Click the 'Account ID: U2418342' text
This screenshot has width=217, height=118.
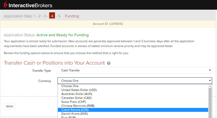coord(108,24)
